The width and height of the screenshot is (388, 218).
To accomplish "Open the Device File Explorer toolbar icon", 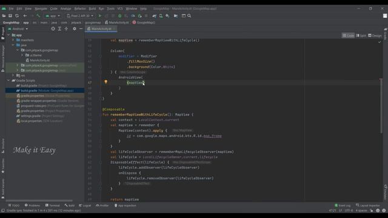I will (176, 16).
